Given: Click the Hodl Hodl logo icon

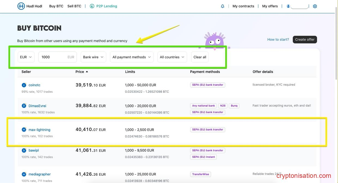Looking at the screenshot, I should click(x=21, y=6).
